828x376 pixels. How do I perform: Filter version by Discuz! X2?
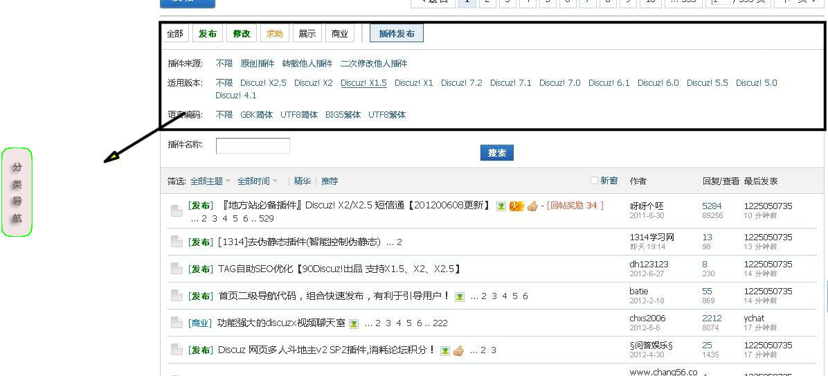click(x=313, y=83)
